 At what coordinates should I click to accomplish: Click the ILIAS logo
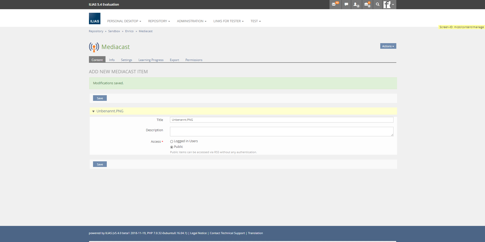95,19
